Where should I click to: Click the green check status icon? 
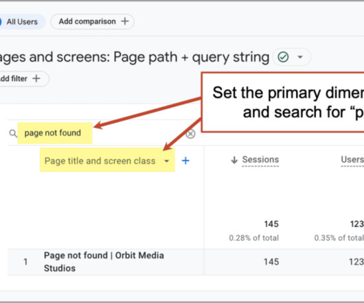tap(283, 57)
